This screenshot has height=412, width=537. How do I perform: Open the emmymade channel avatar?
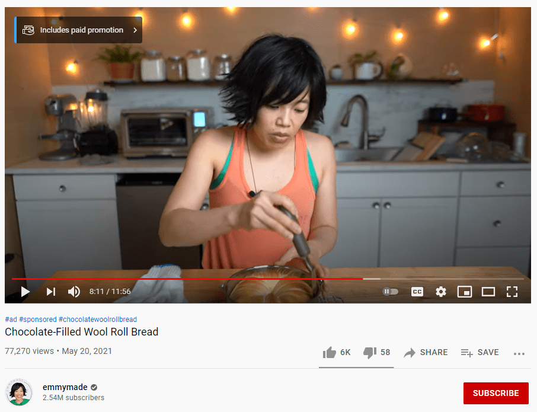[19, 392]
